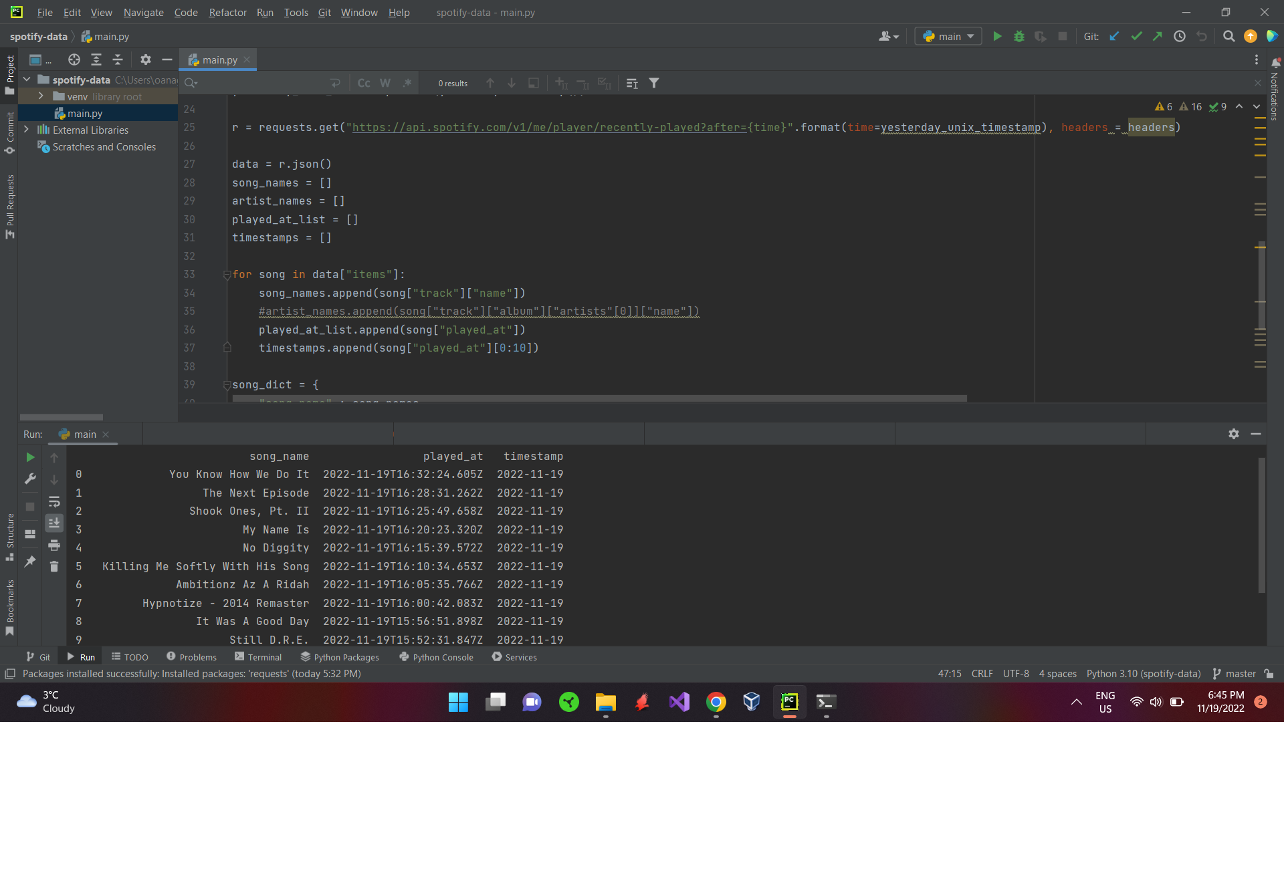Toggle whole Words matching in search
The height and width of the screenshot is (869, 1284).
tap(385, 83)
